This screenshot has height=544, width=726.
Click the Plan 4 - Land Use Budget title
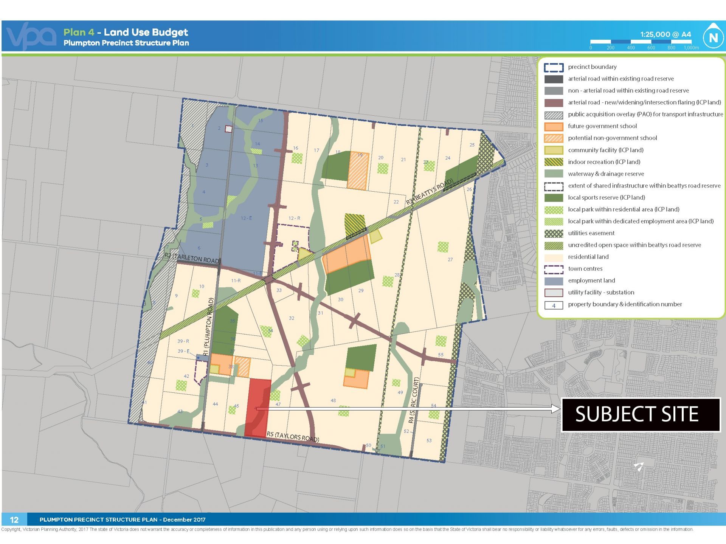126,32
